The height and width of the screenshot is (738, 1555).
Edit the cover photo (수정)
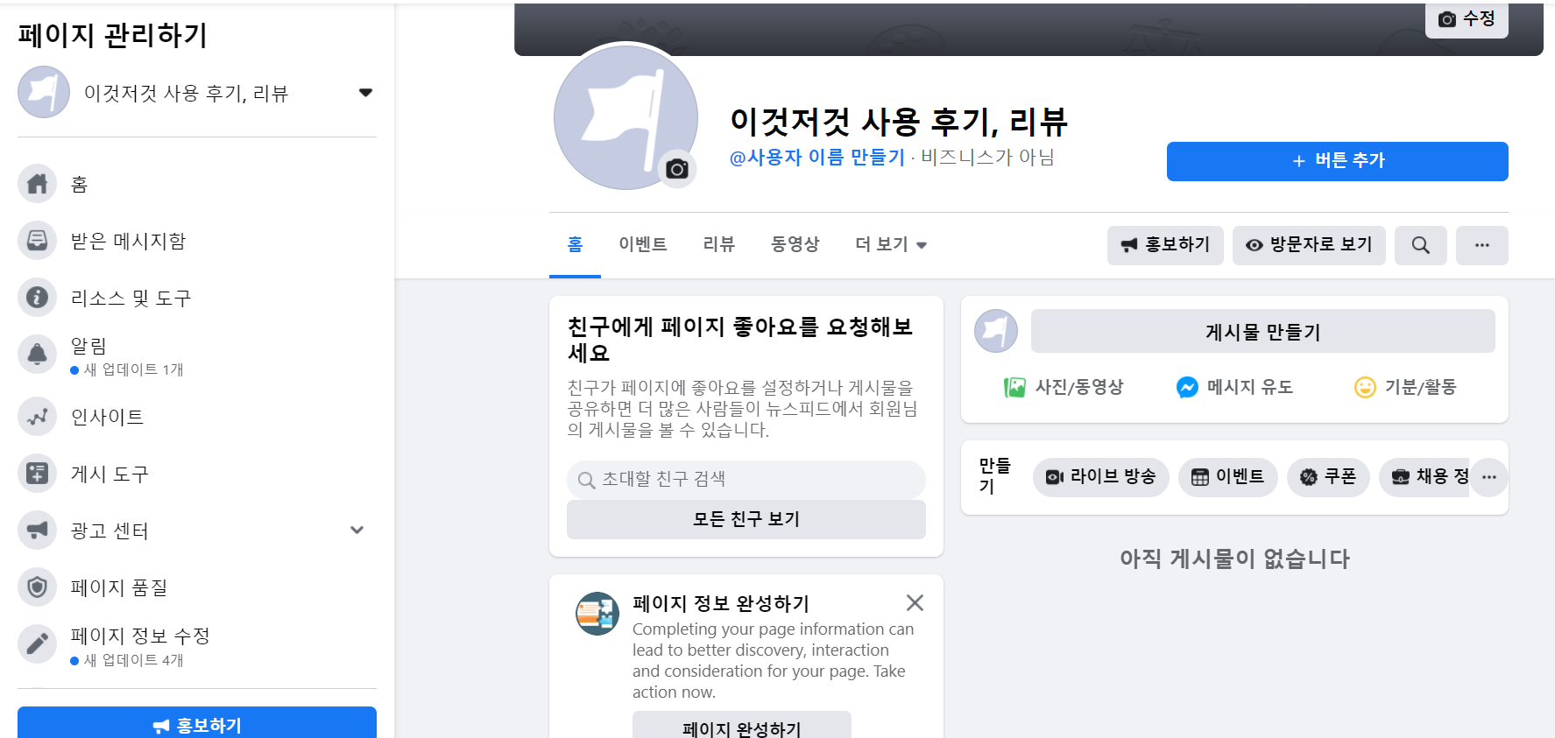click(x=1467, y=19)
